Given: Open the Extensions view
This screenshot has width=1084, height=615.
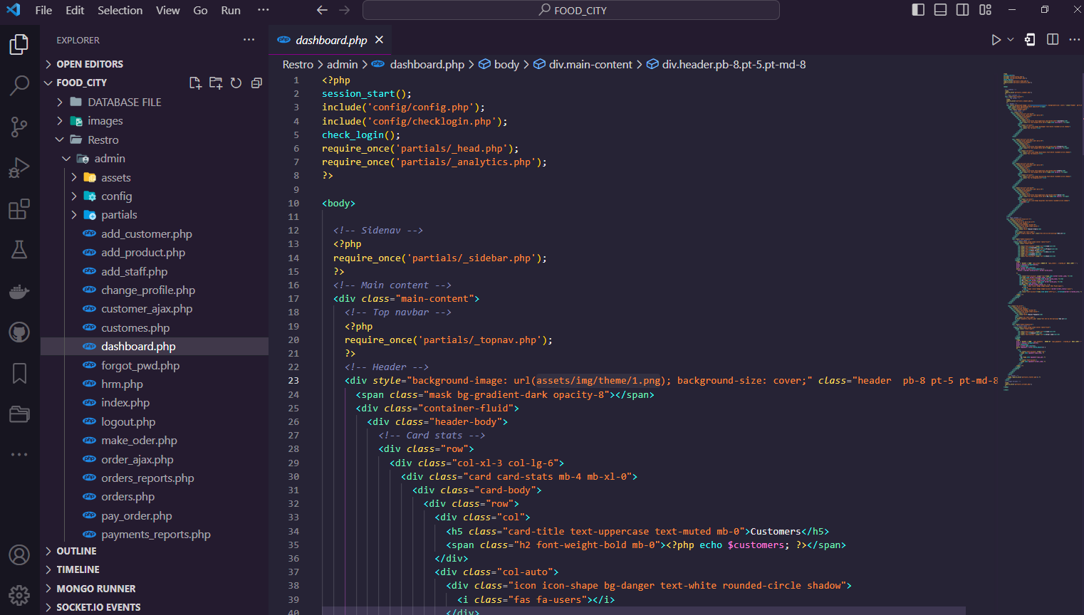Looking at the screenshot, I should pyautogui.click(x=19, y=209).
